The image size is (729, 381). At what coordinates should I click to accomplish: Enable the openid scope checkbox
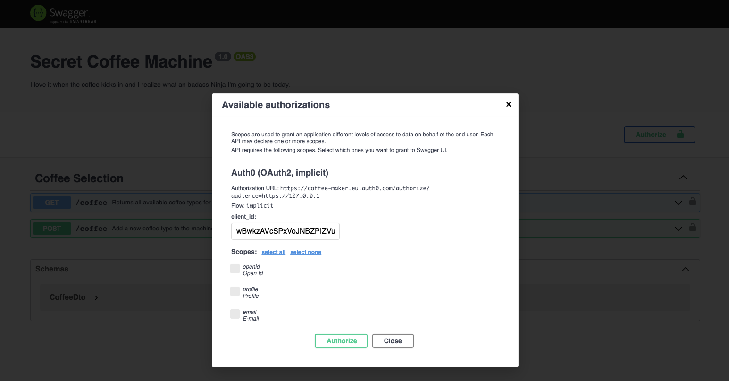(235, 269)
